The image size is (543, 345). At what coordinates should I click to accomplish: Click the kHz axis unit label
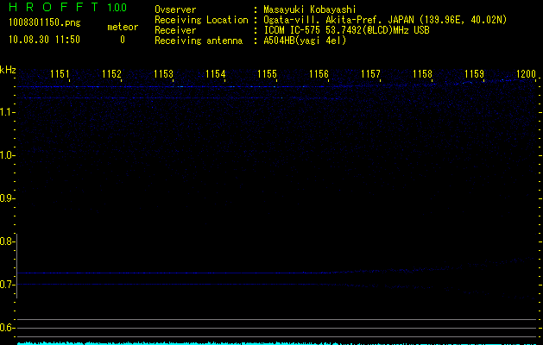click(8, 70)
